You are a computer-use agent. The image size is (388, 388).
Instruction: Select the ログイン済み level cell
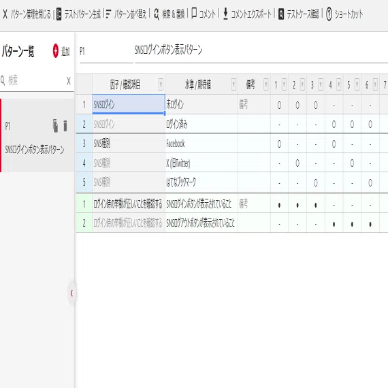click(x=201, y=124)
